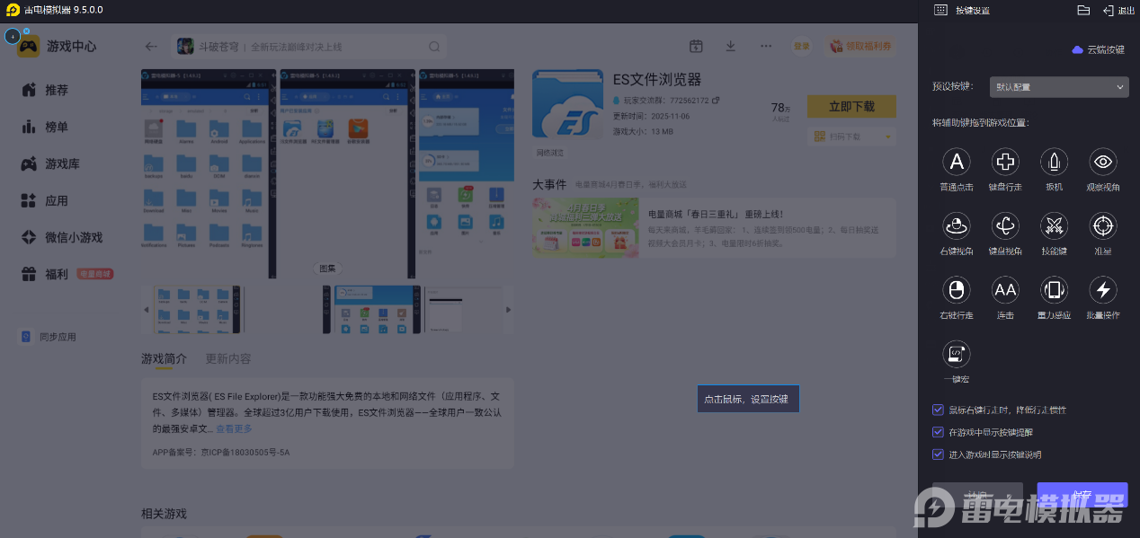
Task: Select the 右键视角 view icon
Action: [957, 225]
